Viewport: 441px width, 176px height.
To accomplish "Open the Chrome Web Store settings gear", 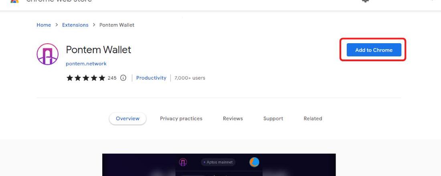I will coord(365,1).
